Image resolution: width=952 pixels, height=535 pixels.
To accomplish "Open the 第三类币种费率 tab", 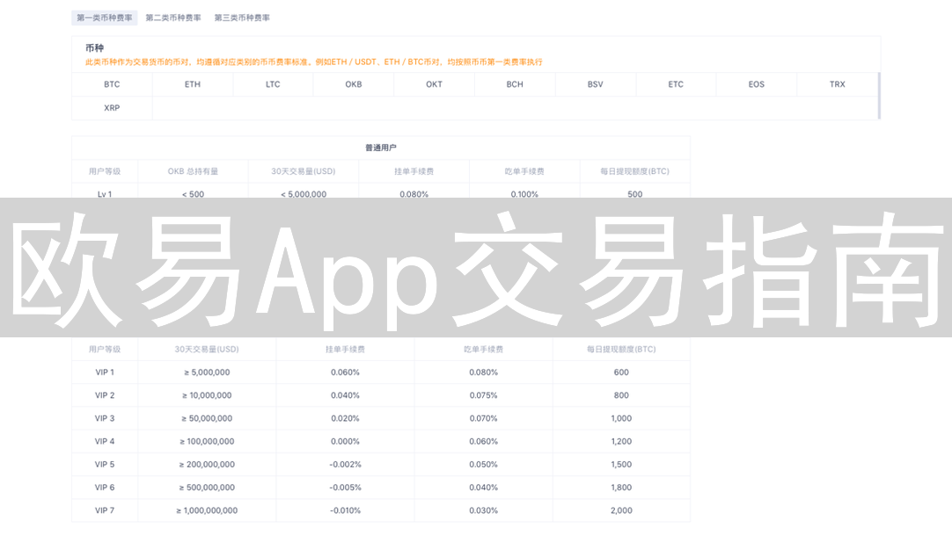I will [242, 18].
